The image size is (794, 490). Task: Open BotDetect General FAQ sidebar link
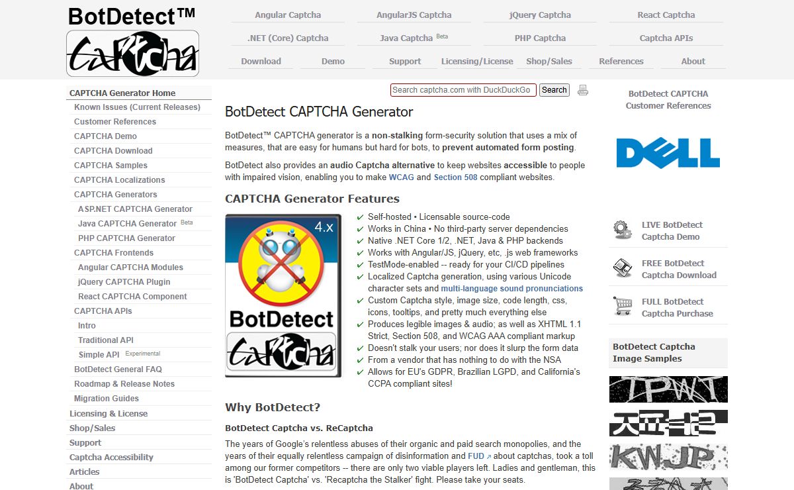pos(118,369)
